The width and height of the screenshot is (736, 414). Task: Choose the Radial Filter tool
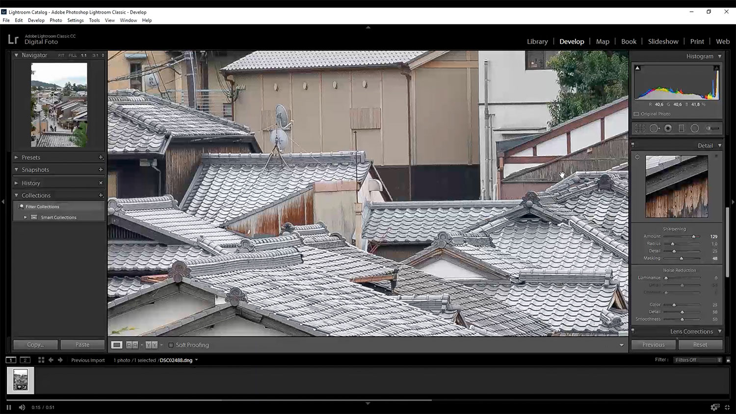(x=695, y=129)
